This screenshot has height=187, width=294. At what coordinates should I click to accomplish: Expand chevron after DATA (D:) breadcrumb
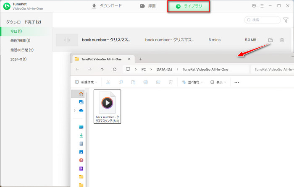(x=177, y=70)
